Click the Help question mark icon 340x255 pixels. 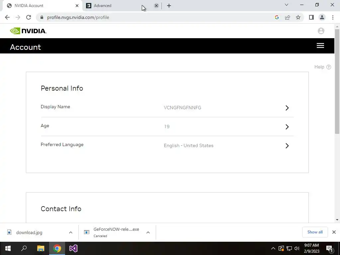329,67
